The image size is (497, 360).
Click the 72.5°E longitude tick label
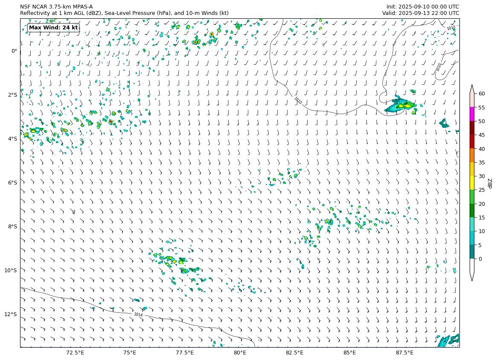click(75, 353)
